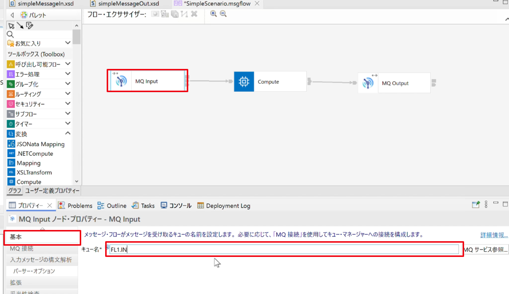509x294 pixels.
Task: Zoom in on the flow canvas
Action: [213, 14]
